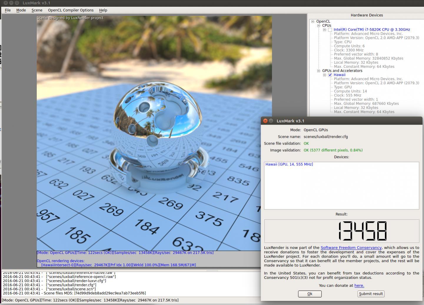This screenshot has width=424, height=305.
Task: Click 'Max. Global Memory: 32840852 Kbytes' row
Action: (x=369, y=58)
